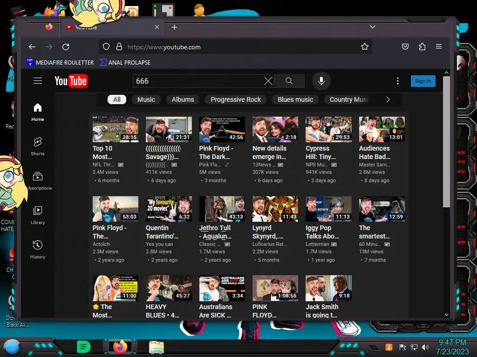Select the All filter chip
Screen dimensions: 477x357
pyautogui.click(x=117, y=99)
